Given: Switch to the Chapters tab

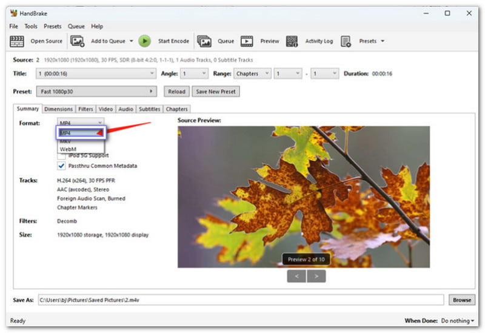Looking at the screenshot, I should 176,109.
